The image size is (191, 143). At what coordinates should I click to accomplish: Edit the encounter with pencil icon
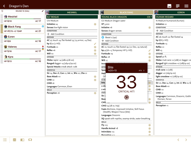pyautogui.click(x=43, y=11)
